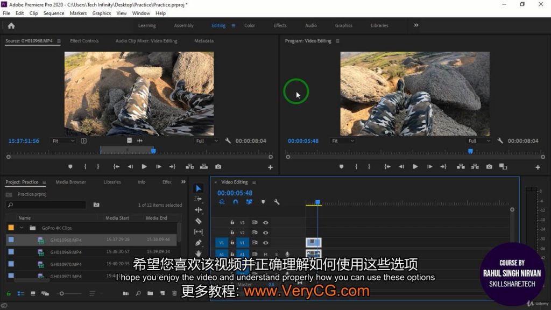Image resolution: width=551 pixels, height=310 pixels.
Task: Select the Ripple Edit tool
Action: click(198, 210)
